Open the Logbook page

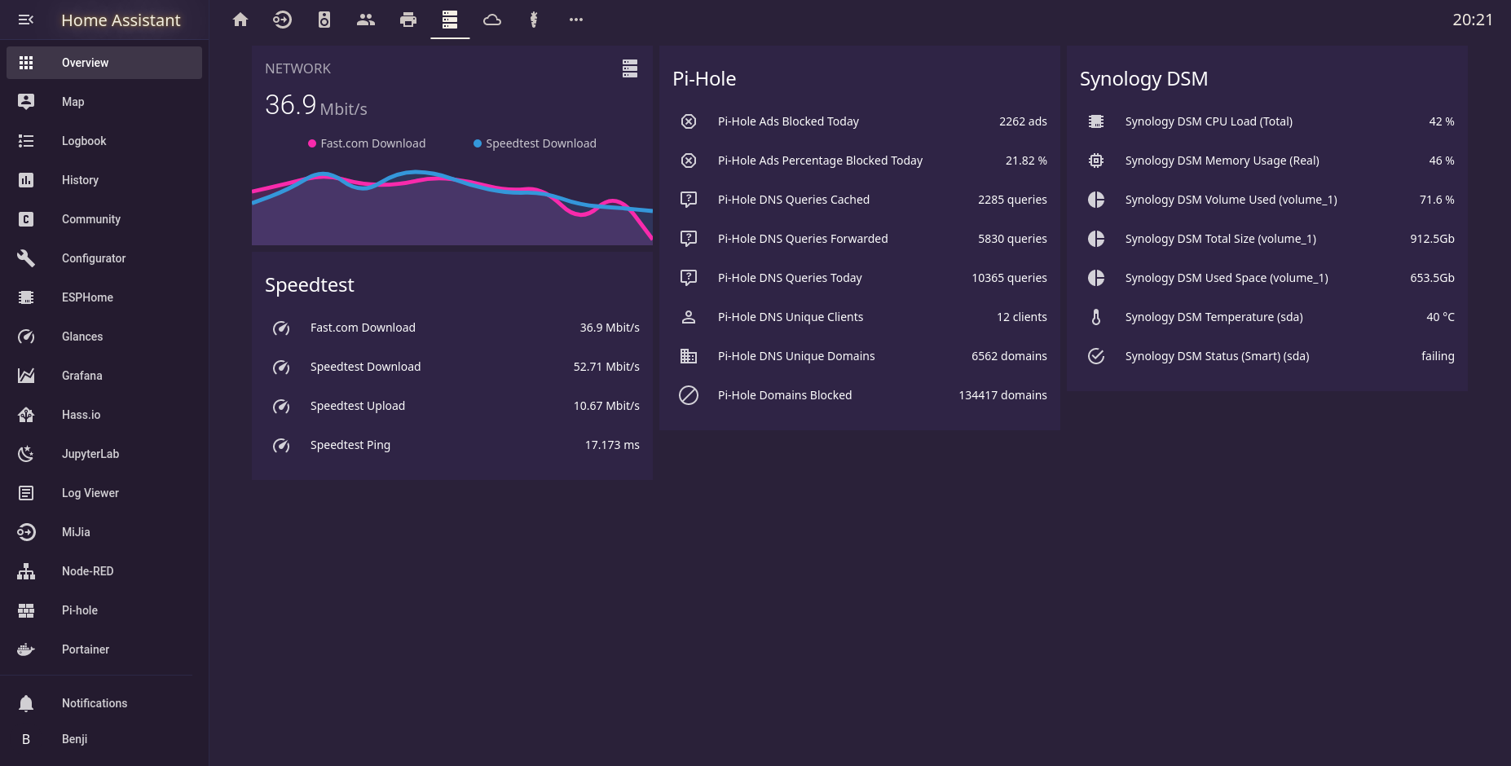(104, 141)
